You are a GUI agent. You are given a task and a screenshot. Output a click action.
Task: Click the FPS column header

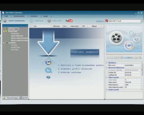pyautogui.click(x=83, y=26)
